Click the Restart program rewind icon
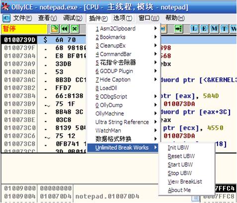 (x=65, y=29)
